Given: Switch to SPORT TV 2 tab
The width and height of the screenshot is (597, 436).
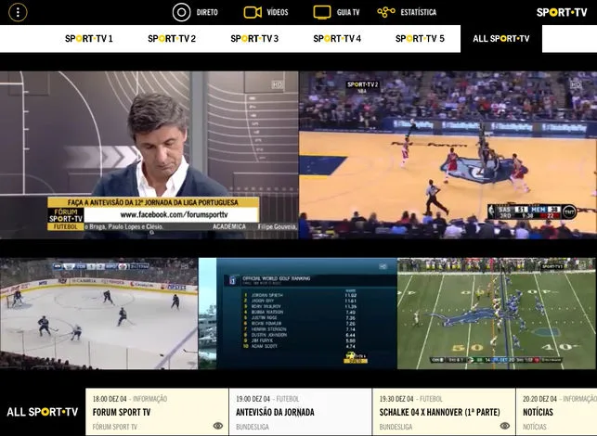Looking at the screenshot, I should (172, 38).
